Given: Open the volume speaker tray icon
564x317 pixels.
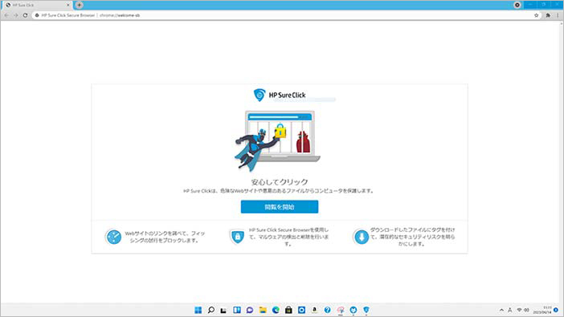Looking at the screenshot, I should [x=526, y=310].
